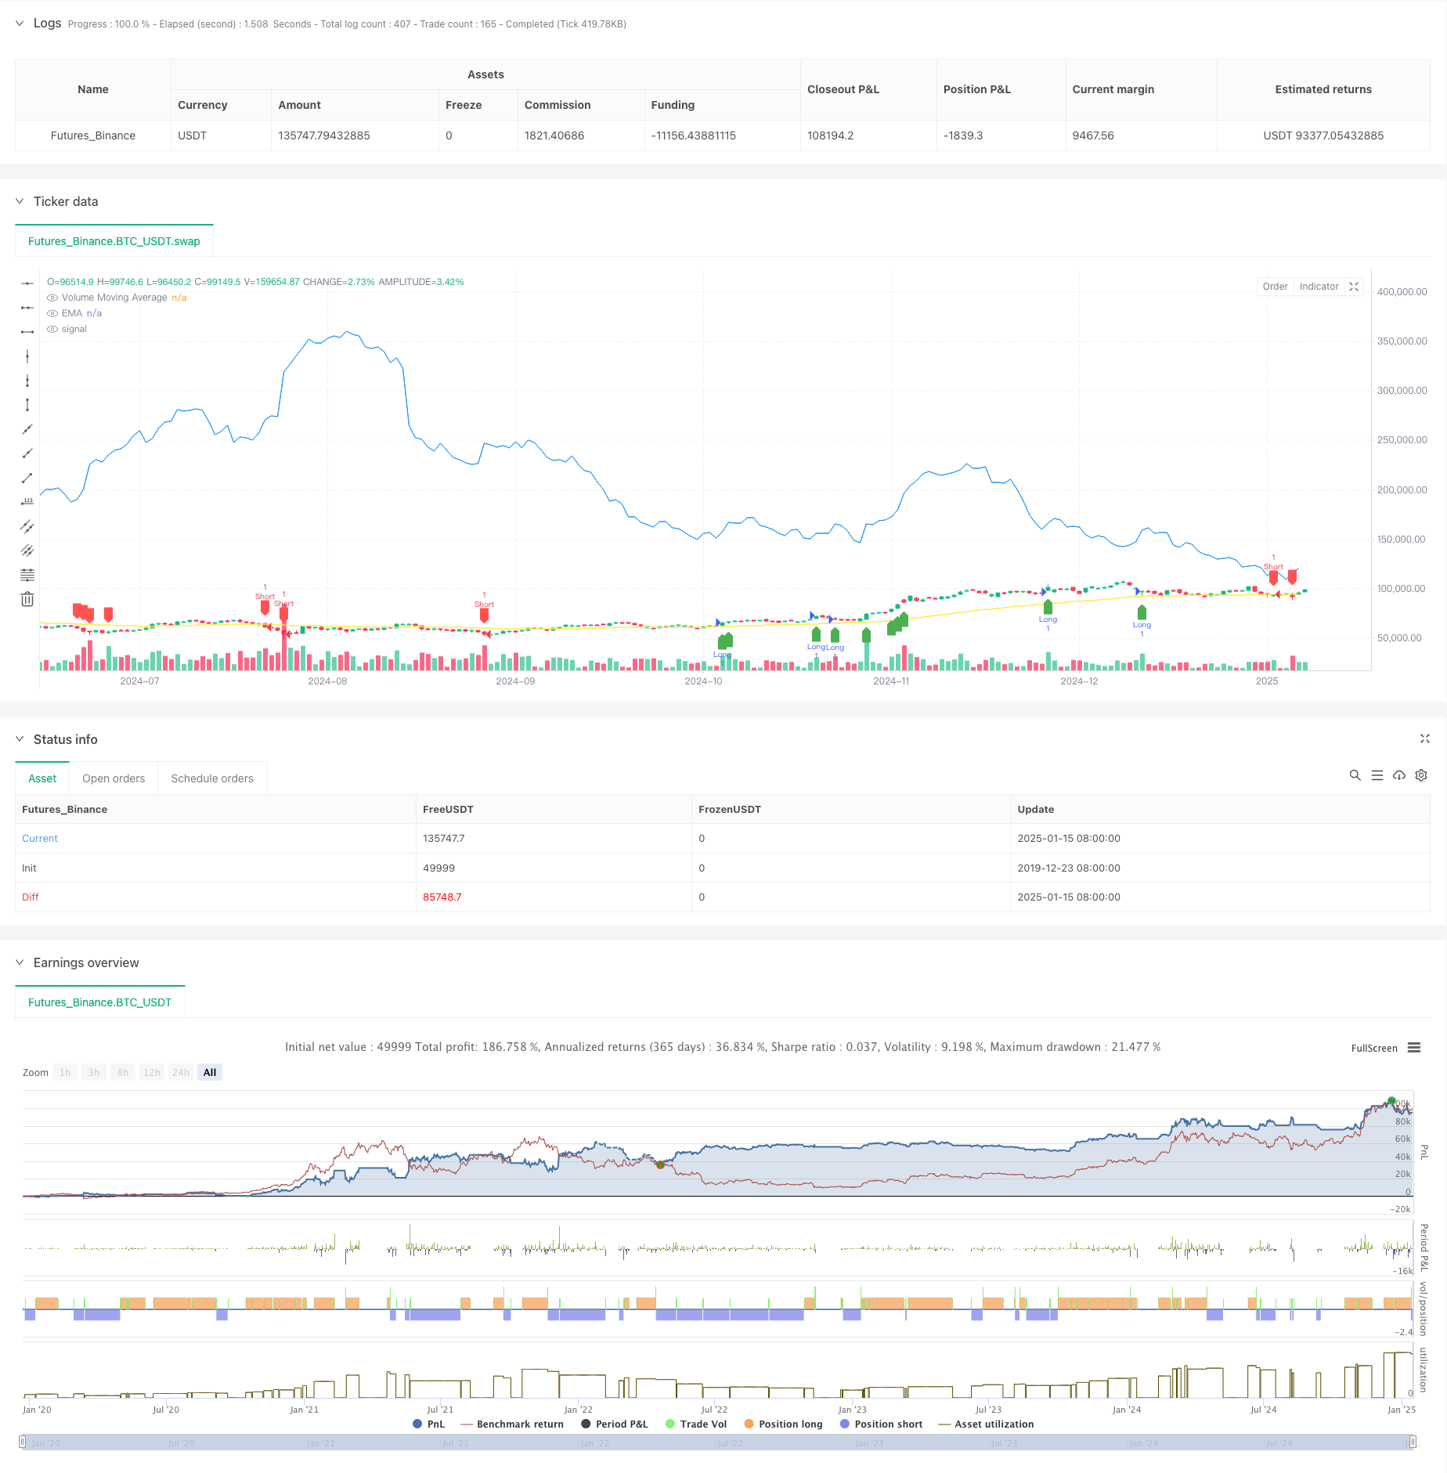The width and height of the screenshot is (1447, 1473).
Task: Open FullScreen earnings chart
Action: pyautogui.click(x=1374, y=1048)
